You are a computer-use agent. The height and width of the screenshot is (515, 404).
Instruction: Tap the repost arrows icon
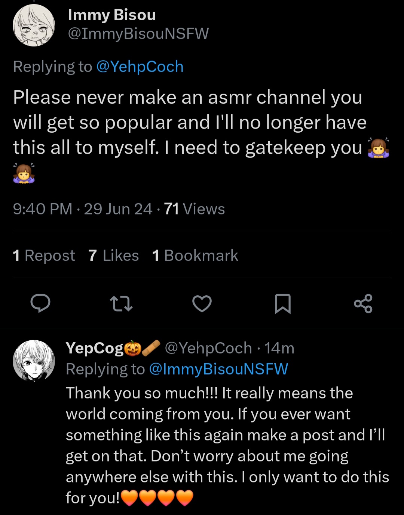pos(121,303)
